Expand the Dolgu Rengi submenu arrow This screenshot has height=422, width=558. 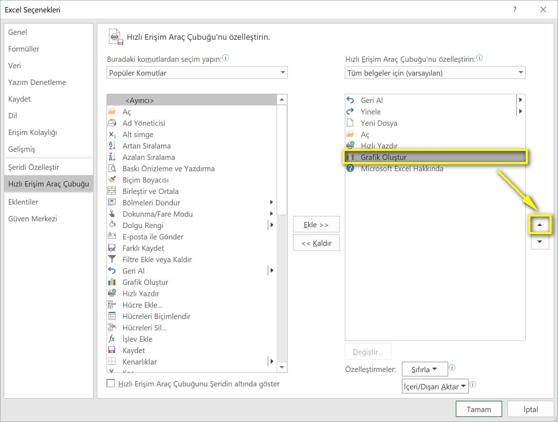[272, 225]
